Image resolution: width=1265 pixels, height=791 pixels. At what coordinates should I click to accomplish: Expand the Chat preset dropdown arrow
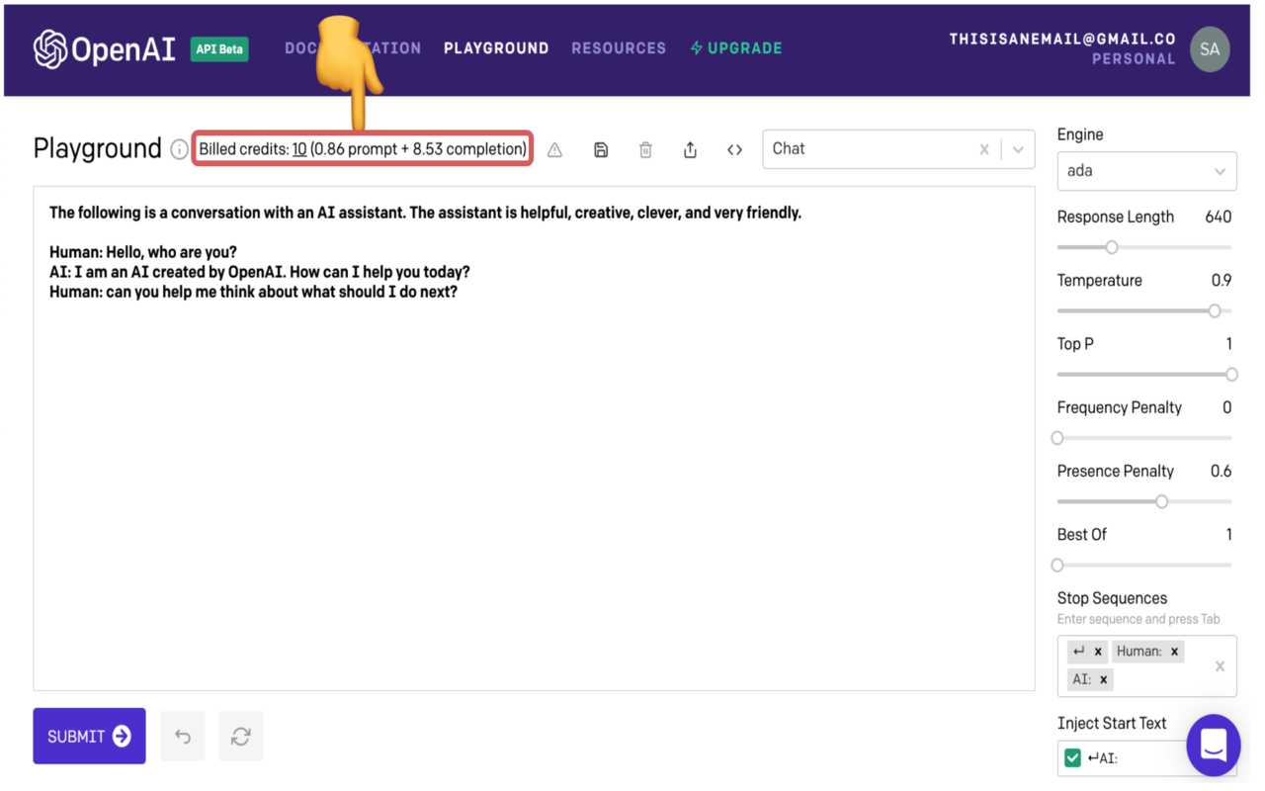coord(1018,149)
